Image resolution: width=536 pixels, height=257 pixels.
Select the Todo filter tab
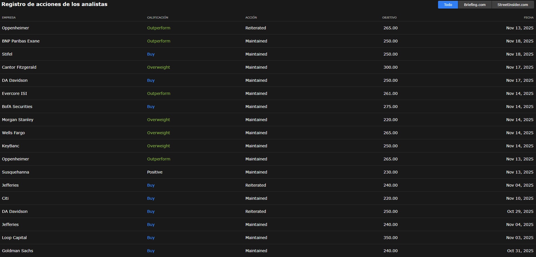click(448, 5)
